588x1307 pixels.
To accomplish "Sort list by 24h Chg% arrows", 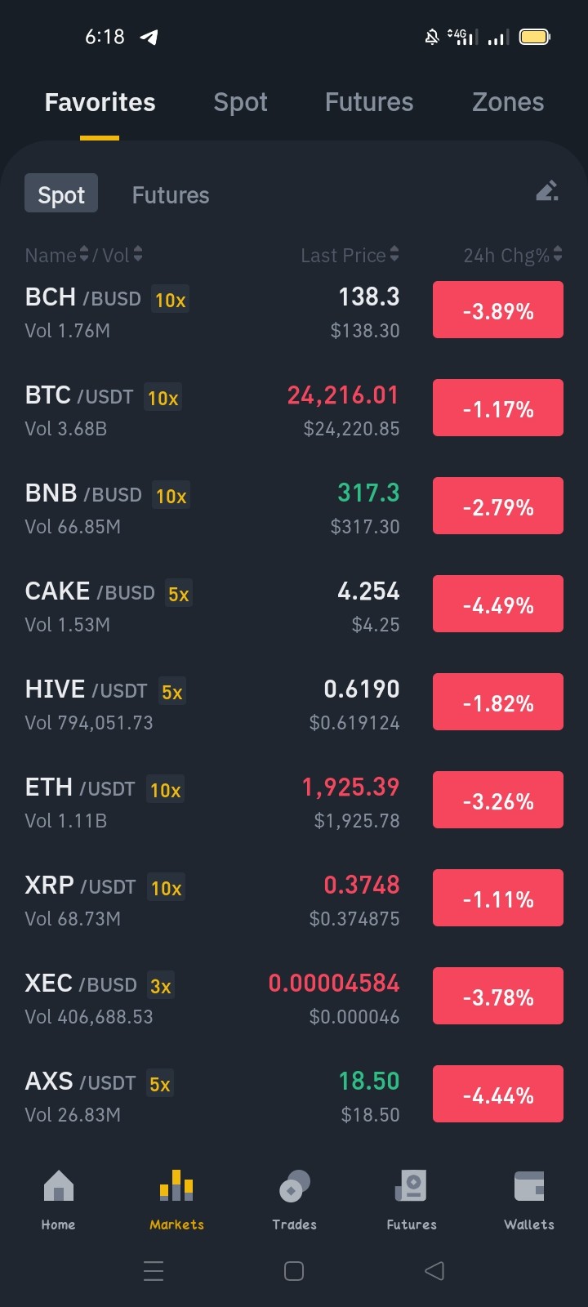I will point(558,254).
